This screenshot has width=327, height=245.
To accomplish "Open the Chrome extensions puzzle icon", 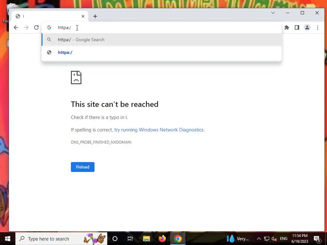I will click(287, 27).
